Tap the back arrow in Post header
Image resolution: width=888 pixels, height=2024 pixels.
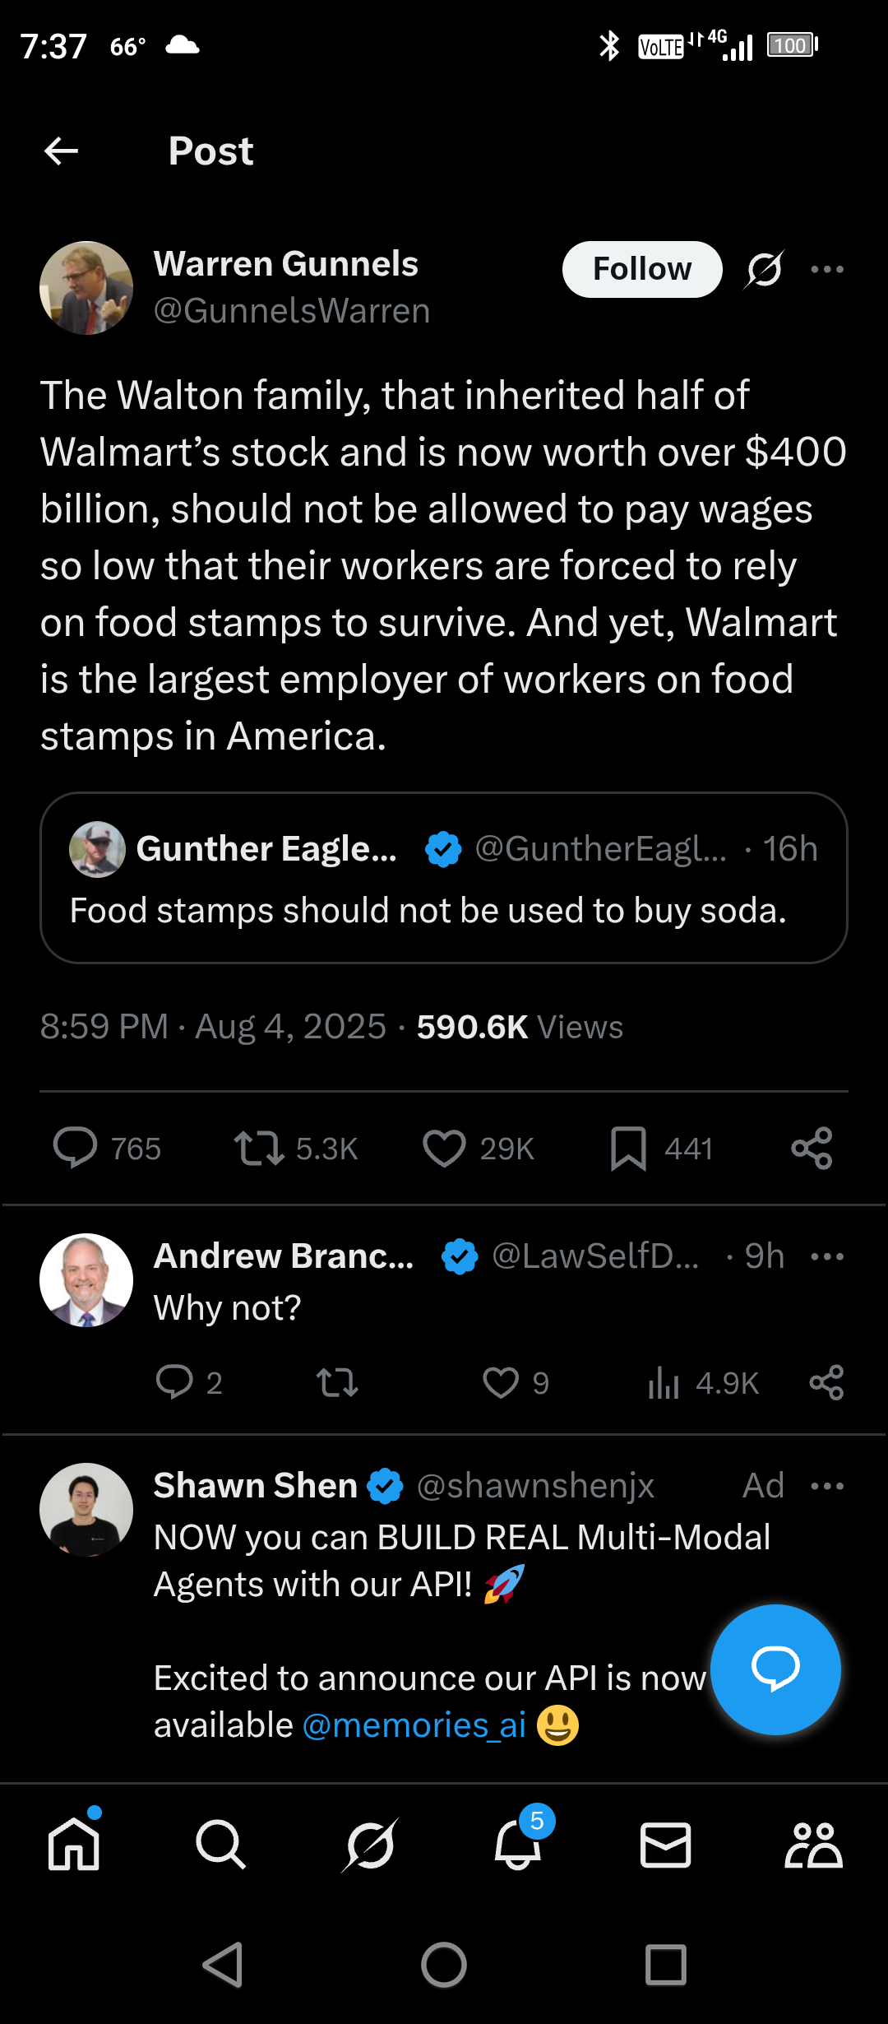point(61,151)
